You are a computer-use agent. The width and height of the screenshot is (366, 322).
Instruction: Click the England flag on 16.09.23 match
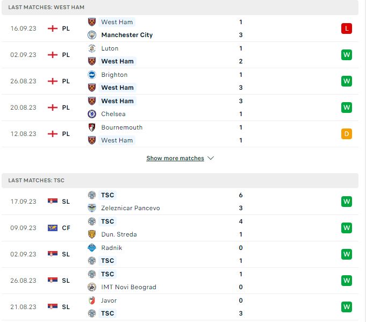pos(53,28)
